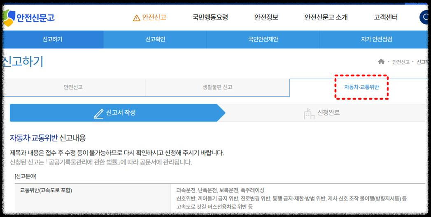Select the 자가 안전점검 navigation tab

coord(374,39)
